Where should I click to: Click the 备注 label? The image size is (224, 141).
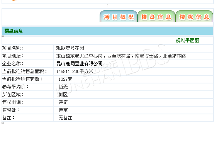(x=8, y=118)
